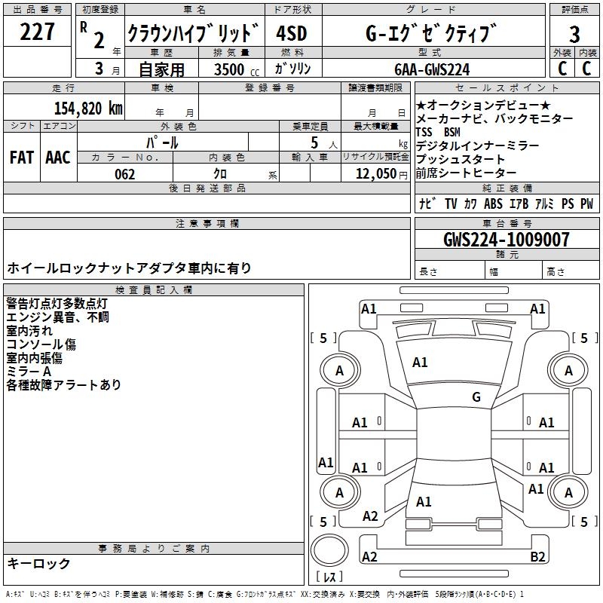603x603 pixels.
Task: Click the C grade under 外装
Action: point(562,68)
